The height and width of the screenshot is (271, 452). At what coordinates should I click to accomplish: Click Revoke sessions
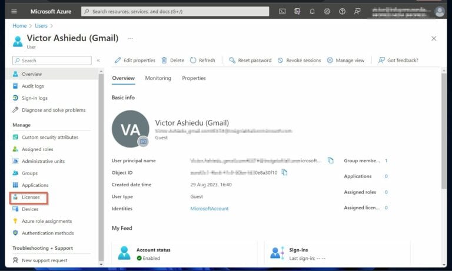(x=299, y=60)
